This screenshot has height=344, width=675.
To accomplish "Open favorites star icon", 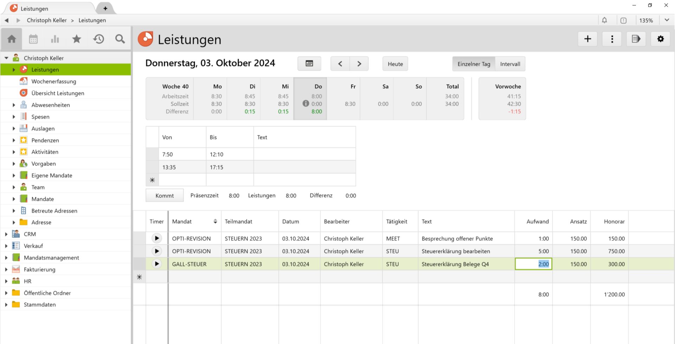I will tap(77, 39).
